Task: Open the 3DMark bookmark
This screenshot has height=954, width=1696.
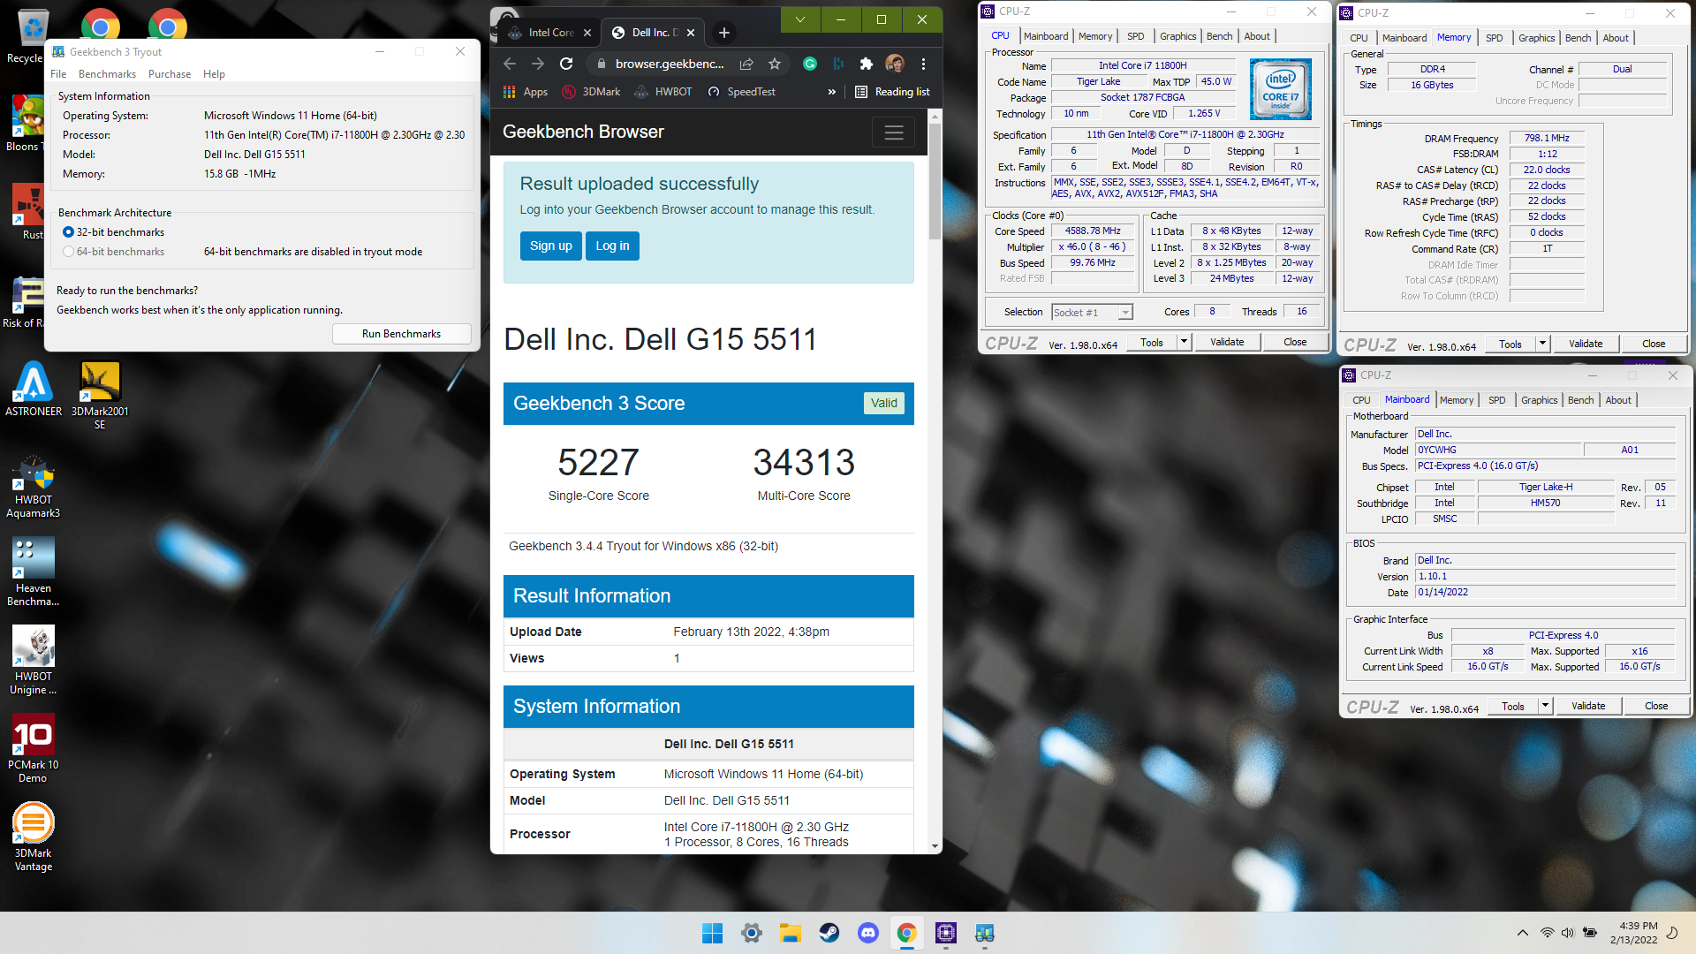Action: point(591,92)
